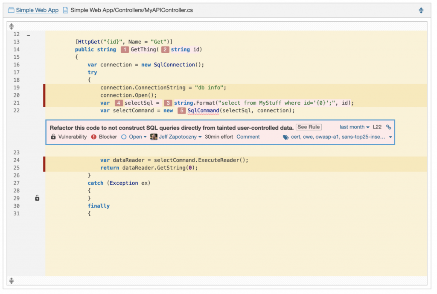This screenshot has height=294, width=437.
Task: Click the open padlock icon on line 29
Action: pyautogui.click(x=37, y=198)
